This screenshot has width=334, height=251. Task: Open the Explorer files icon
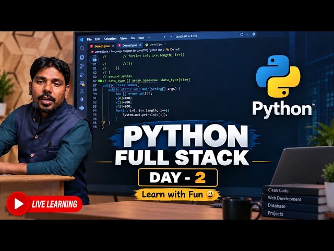[x=82, y=57]
